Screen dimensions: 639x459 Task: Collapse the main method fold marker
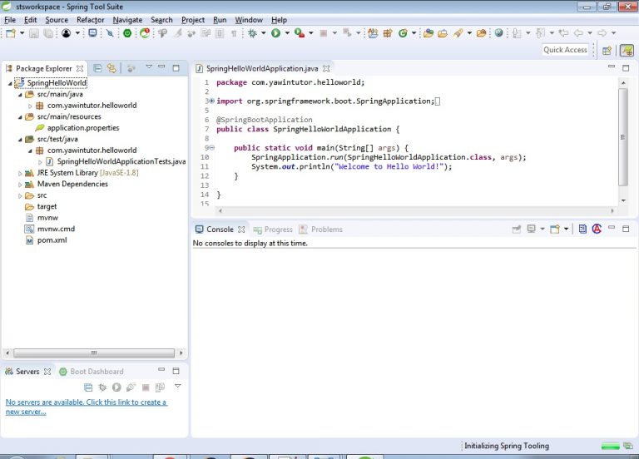(x=211, y=148)
